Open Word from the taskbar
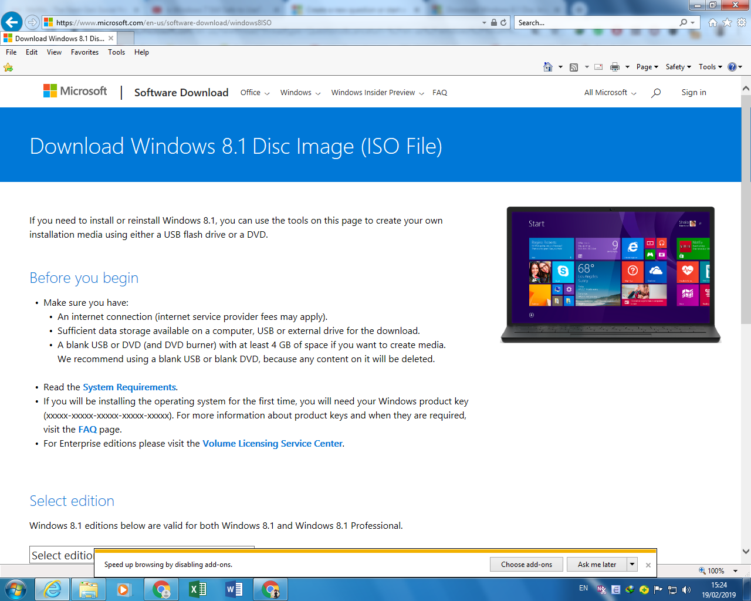751x601 pixels. pos(234,589)
